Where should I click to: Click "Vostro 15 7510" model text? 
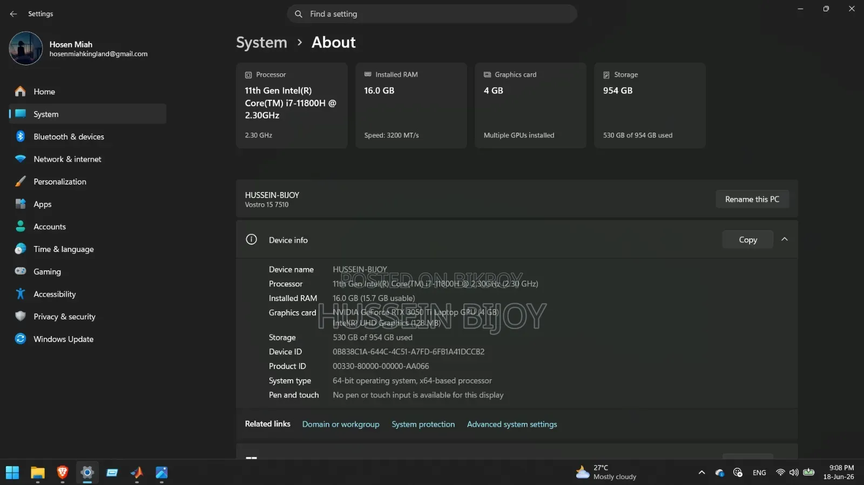[x=267, y=205]
